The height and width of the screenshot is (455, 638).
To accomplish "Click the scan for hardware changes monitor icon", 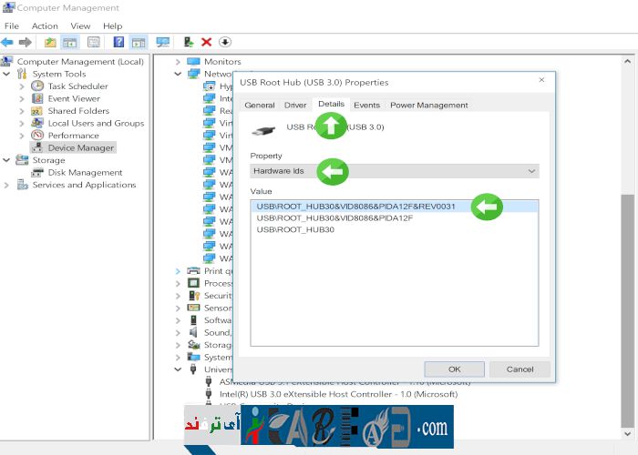I will pyautogui.click(x=163, y=42).
